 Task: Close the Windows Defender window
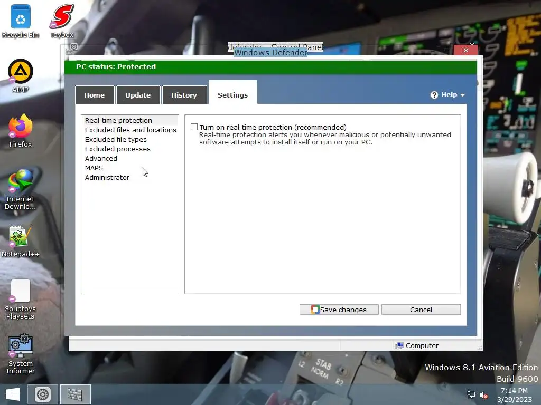click(x=466, y=50)
